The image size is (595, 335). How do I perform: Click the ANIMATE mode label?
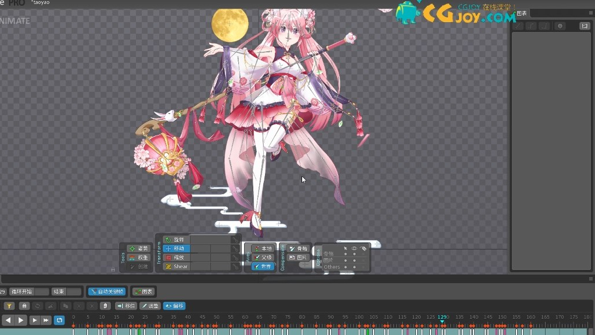click(15, 21)
